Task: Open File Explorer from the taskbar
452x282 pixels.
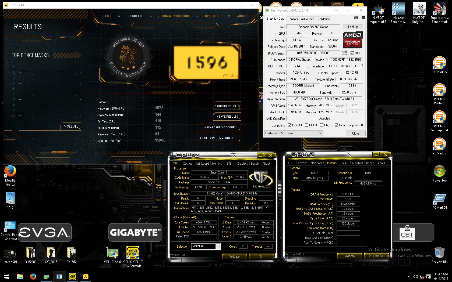Action: 20,276
